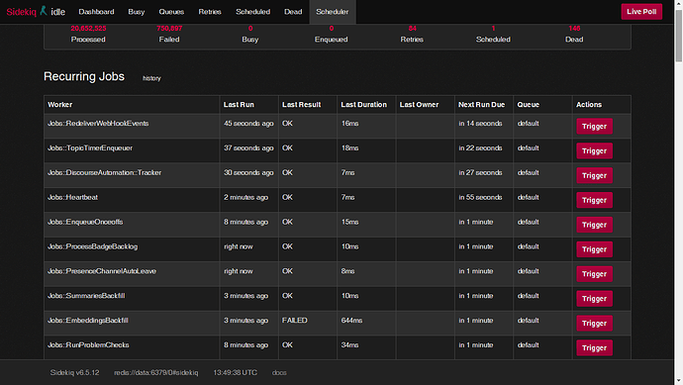Go to the Queues tab
683x385 pixels.
tap(171, 12)
